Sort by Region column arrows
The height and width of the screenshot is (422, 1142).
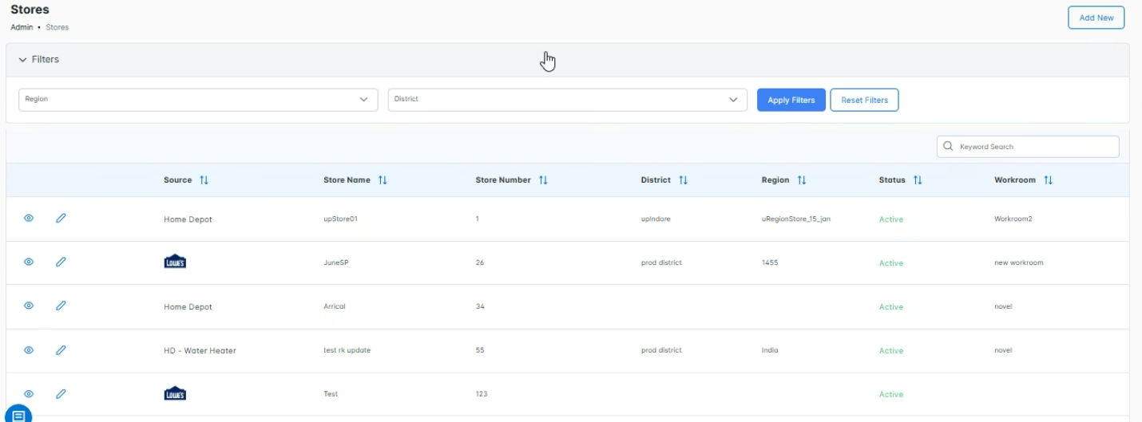(x=802, y=180)
